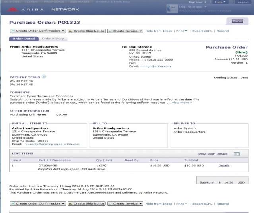Expand the Digi Storage account dropdown
Image resolution: width=254 pixels, height=213 pixels.
193,7
